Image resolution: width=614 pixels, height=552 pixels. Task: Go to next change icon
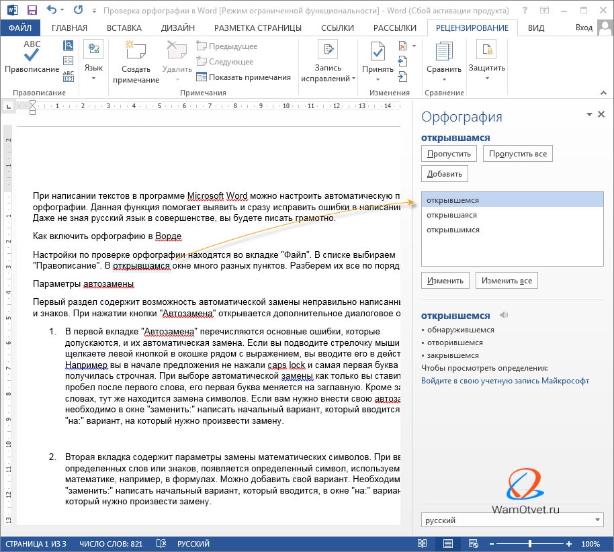(x=402, y=77)
